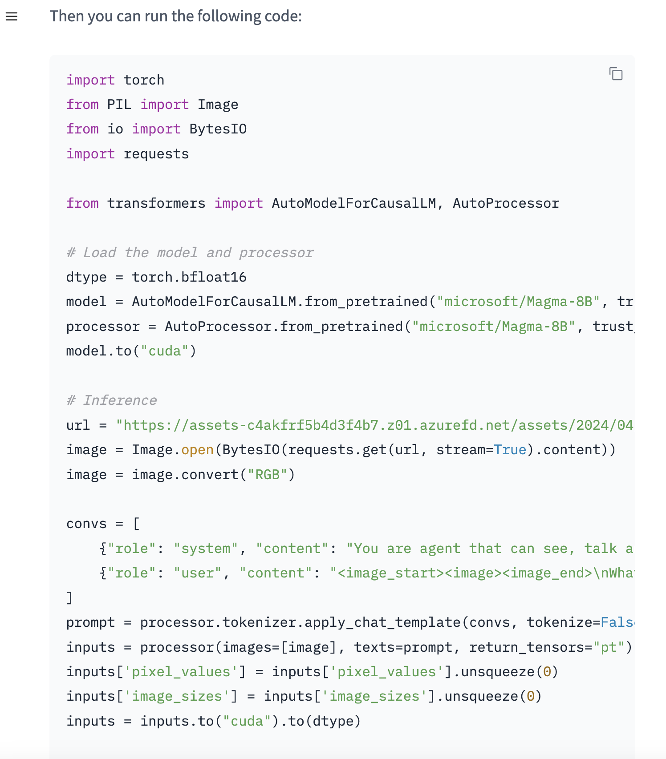Click the inputs['image_sizes'] unsqueeze line
This screenshot has width=666, height=759.
coord(304,696)
